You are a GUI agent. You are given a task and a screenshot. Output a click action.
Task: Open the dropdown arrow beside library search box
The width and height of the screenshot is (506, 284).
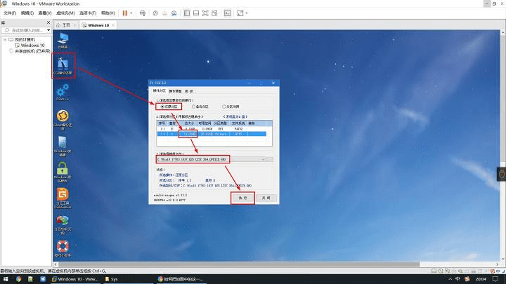pos(48,31)
